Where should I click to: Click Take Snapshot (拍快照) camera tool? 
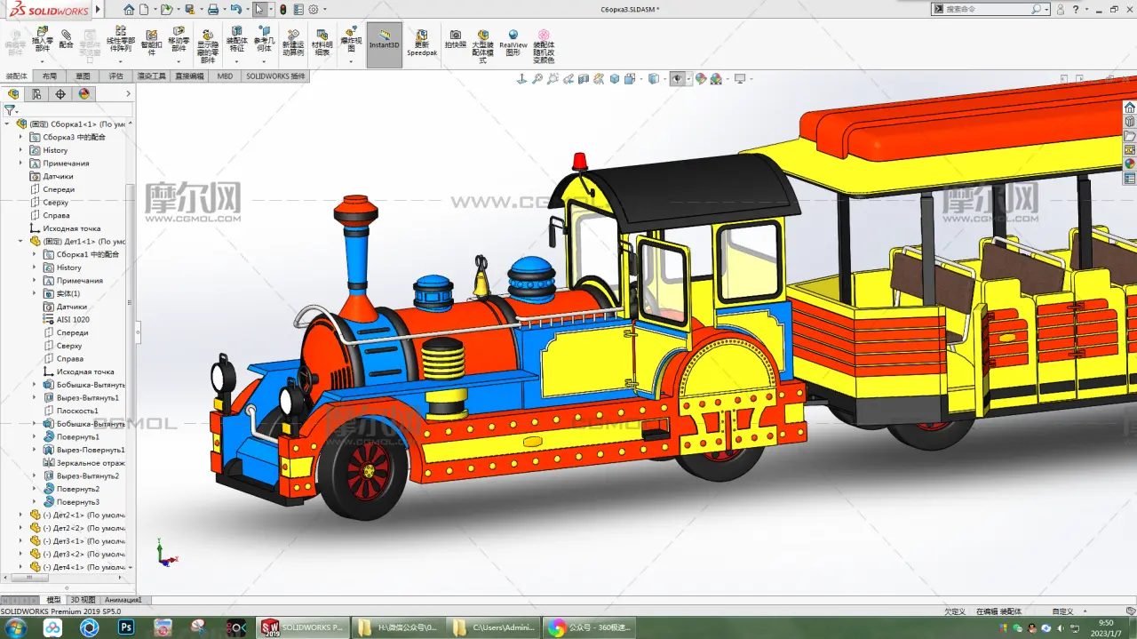point(455,39)
